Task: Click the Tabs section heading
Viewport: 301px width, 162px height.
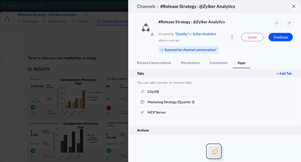Action: (x=140, y=73)
